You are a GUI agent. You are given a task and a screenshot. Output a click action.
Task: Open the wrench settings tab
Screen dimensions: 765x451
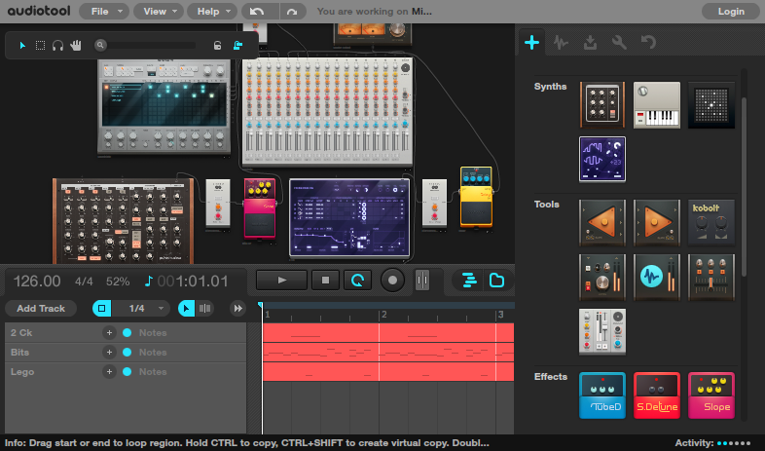[x=620, y=43]
